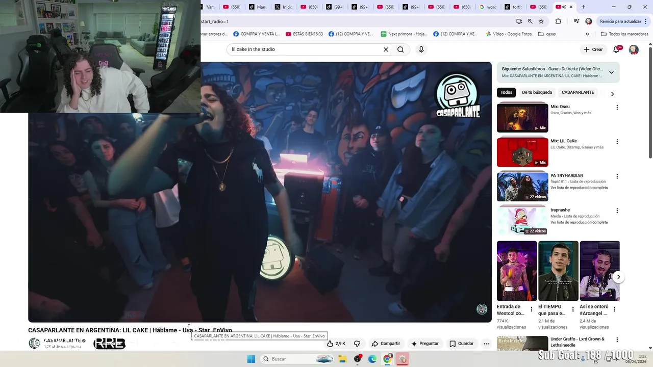Open options for Mix: LiL CaKe
Image resolution: width=653 pixels, height=367 pixels.
[x=617, y=142]
